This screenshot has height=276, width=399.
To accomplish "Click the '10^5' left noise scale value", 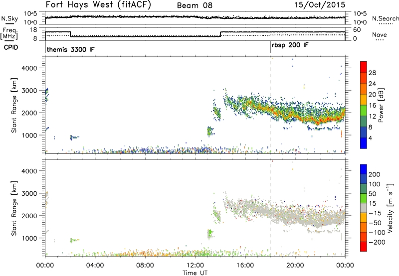I will coord(31,14).
